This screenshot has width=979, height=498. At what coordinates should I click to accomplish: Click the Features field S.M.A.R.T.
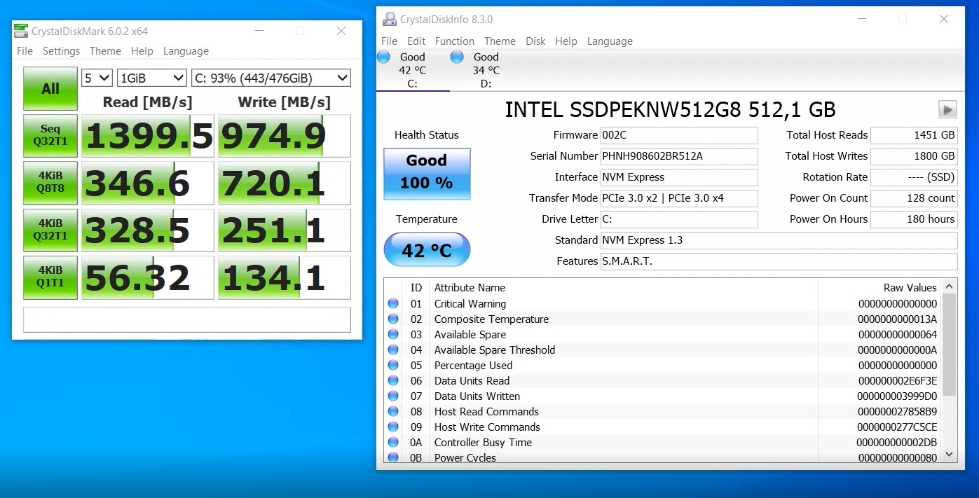pyautogui.click(x=779, y=261)
